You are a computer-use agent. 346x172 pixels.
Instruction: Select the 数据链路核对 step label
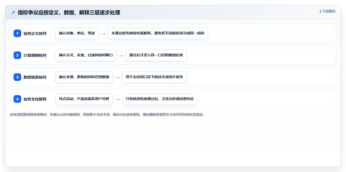[x=35, y=77]
